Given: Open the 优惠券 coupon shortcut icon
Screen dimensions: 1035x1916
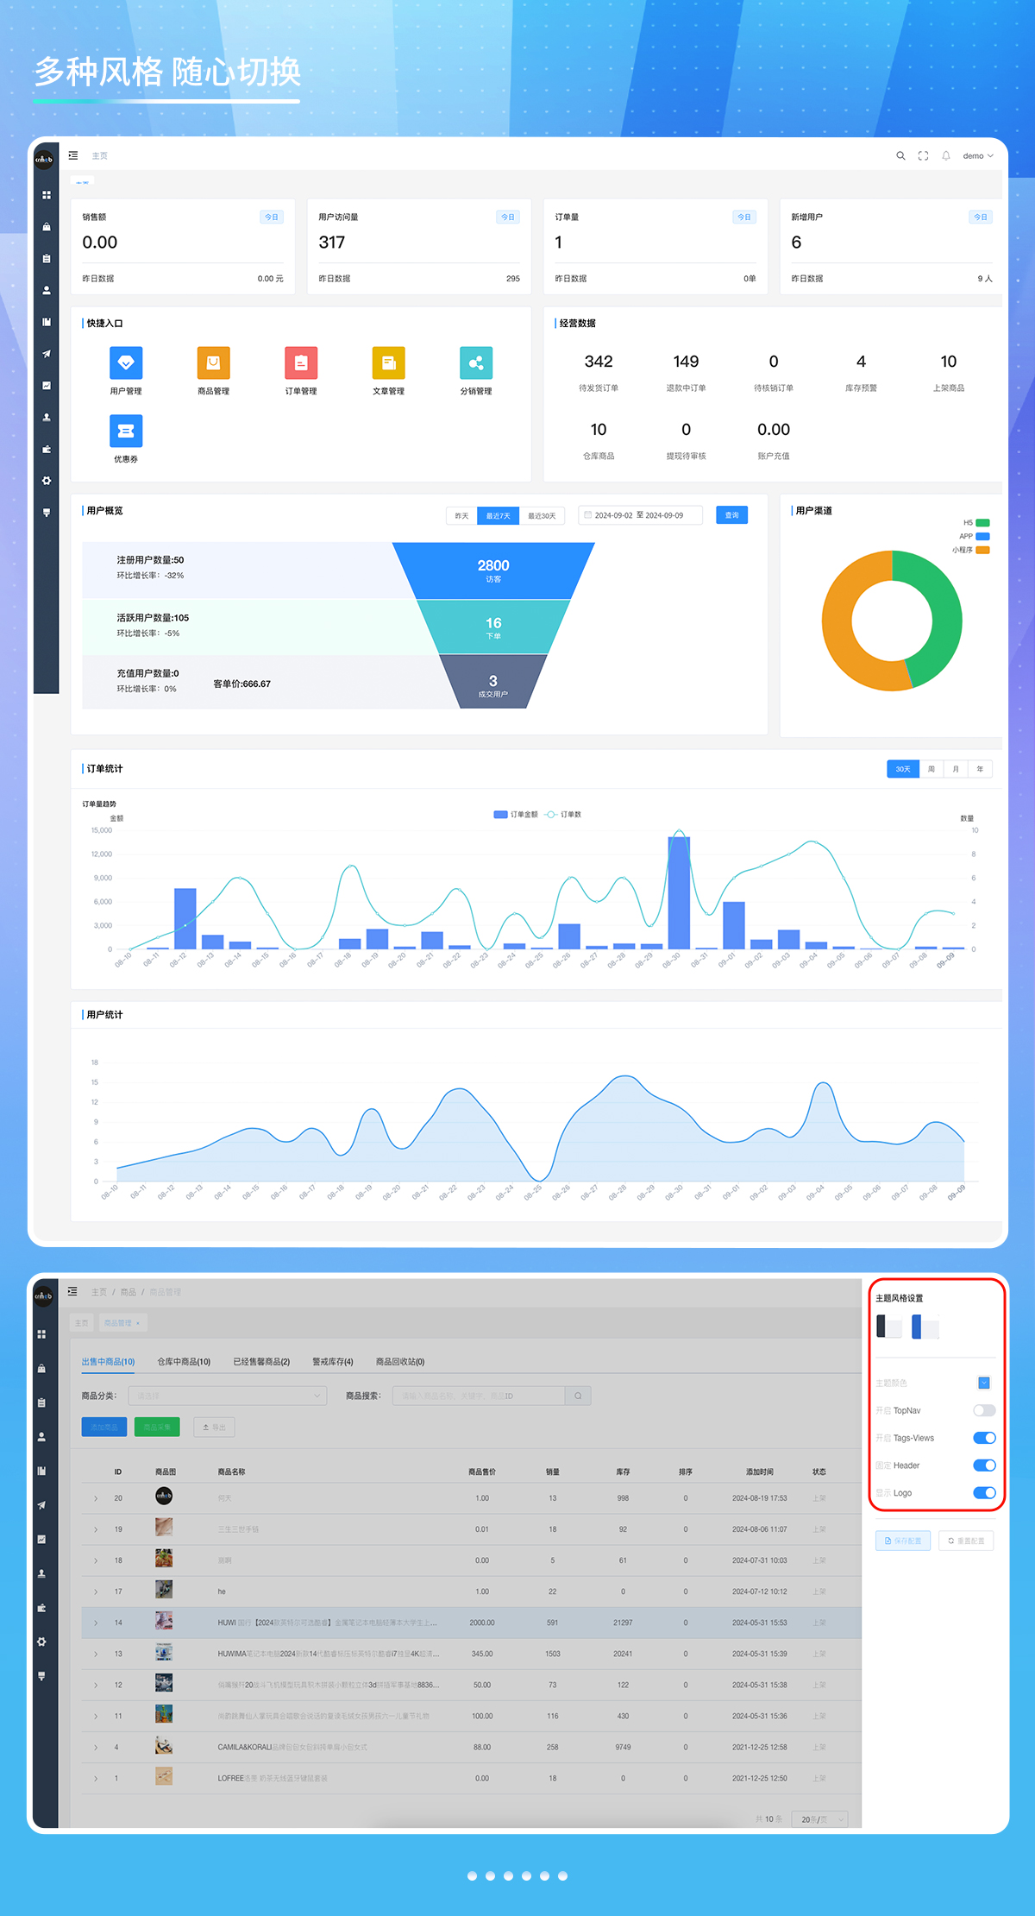Looking at the screenshot, I should coord(126,432).
